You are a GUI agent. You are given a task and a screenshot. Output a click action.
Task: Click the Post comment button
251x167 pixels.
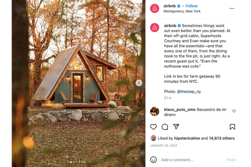coord(231,160)
